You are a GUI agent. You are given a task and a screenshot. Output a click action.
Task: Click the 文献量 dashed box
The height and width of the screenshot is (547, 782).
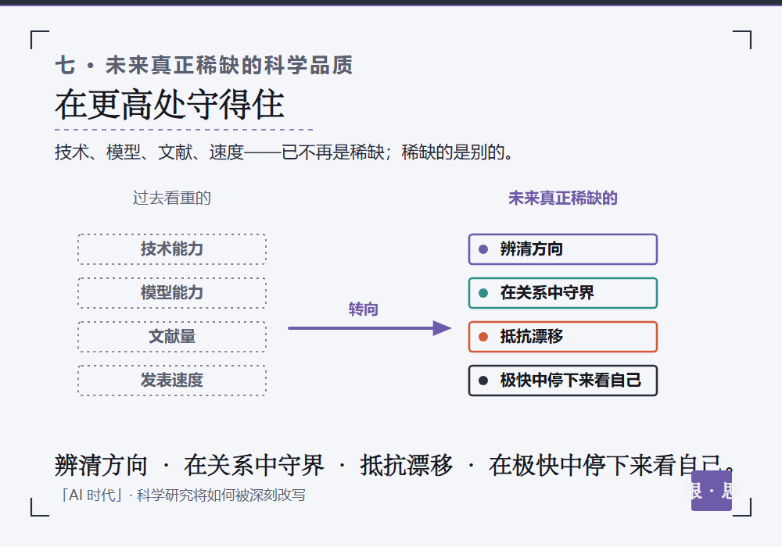point(172,337)
